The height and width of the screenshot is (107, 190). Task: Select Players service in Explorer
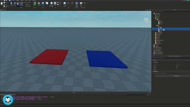(157, 45)
